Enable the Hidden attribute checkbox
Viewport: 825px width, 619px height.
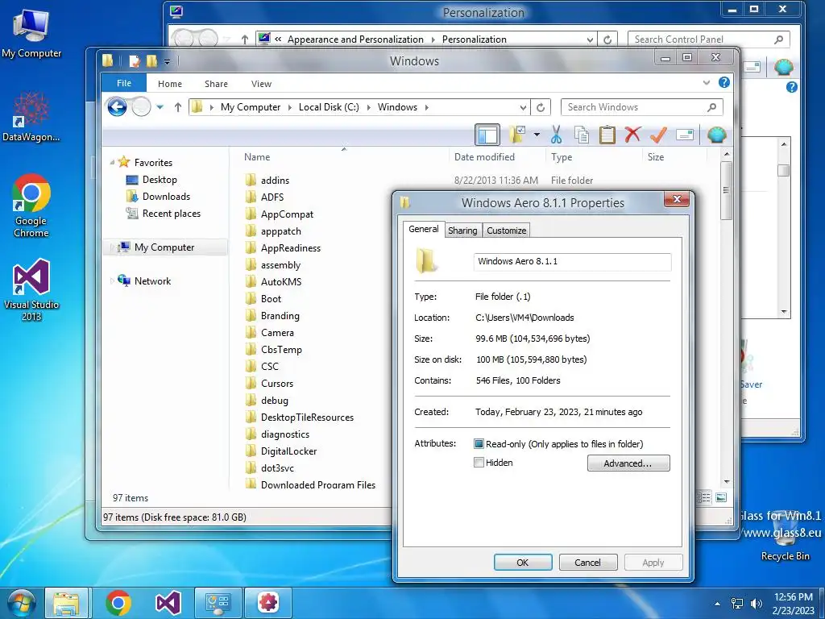pos(479,463)
